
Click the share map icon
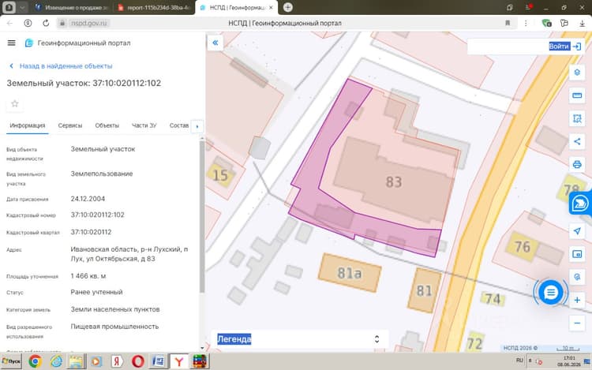577,141
